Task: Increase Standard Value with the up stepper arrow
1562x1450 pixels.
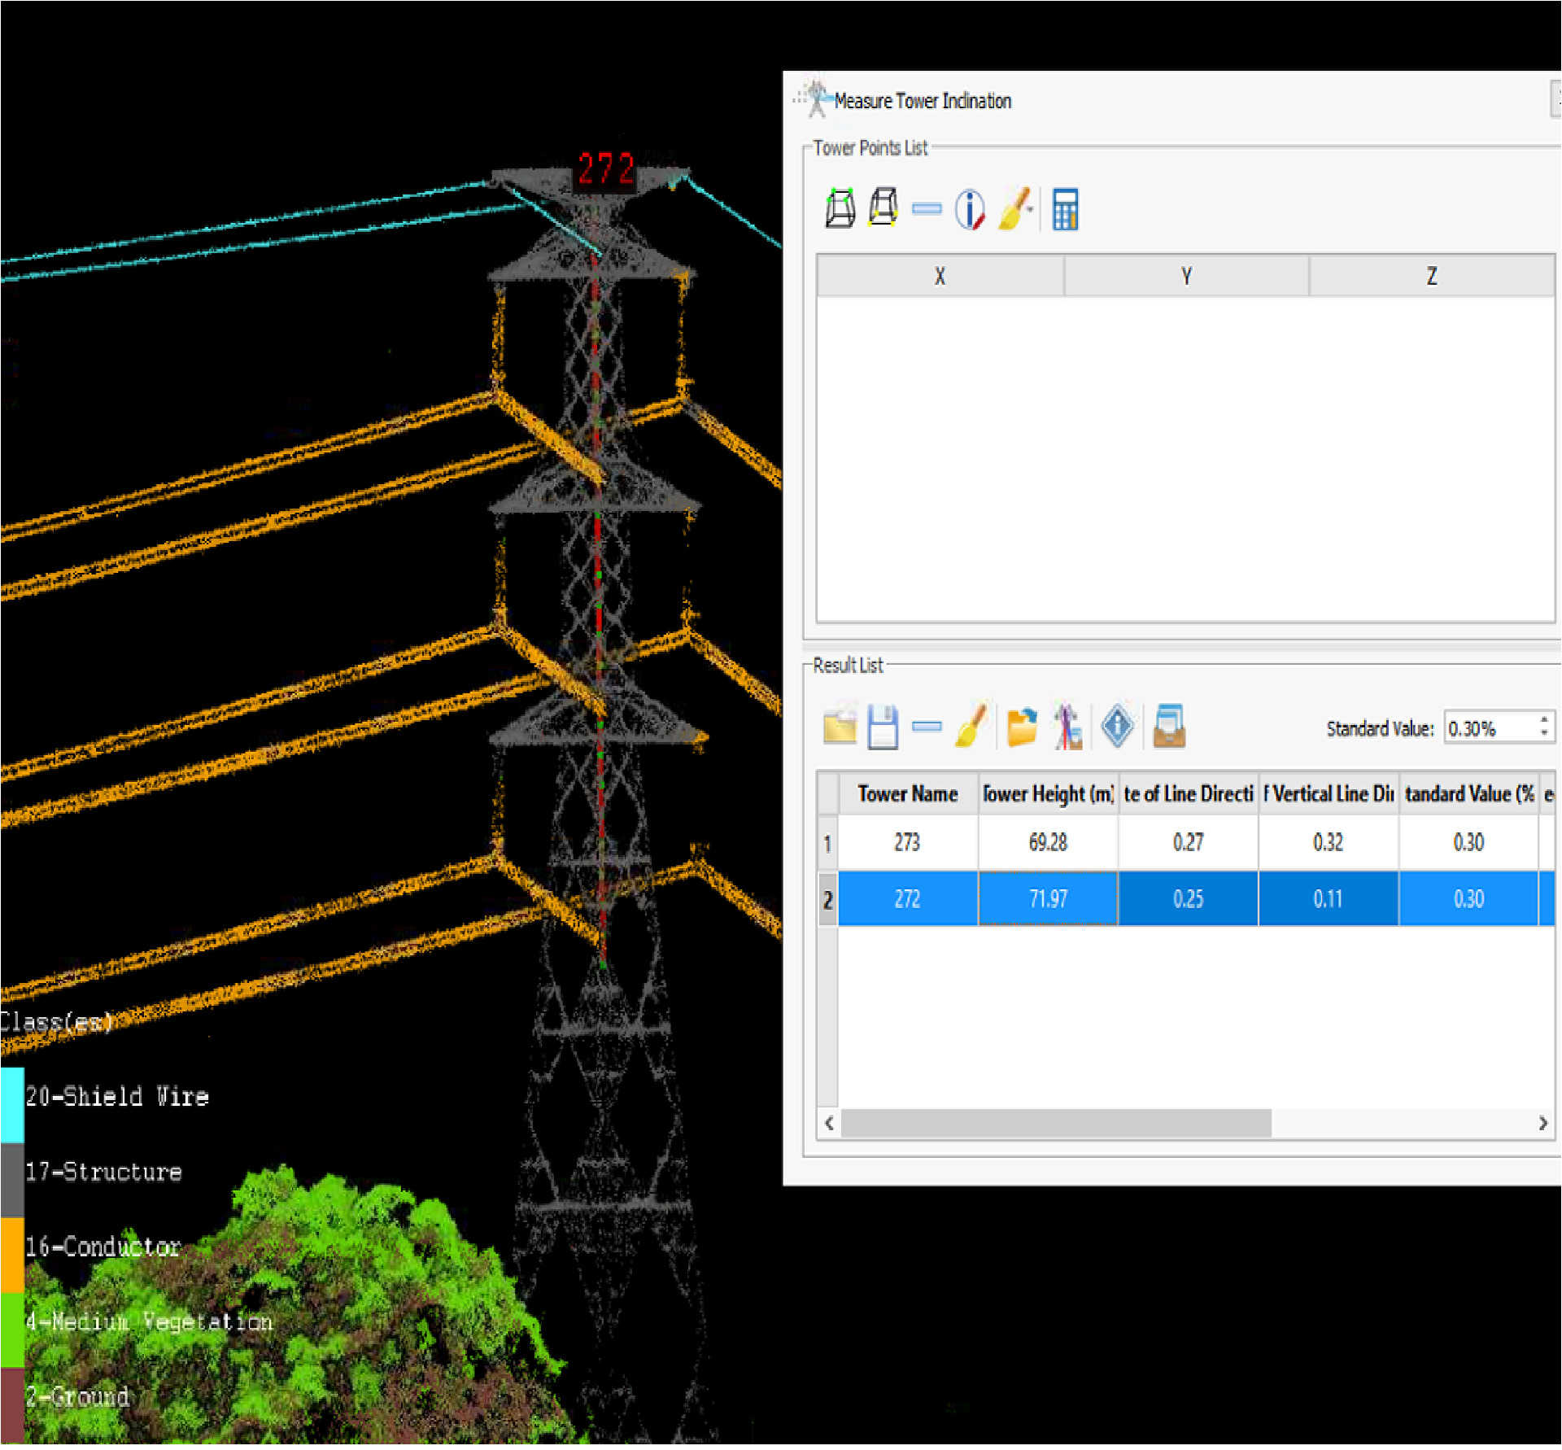Action: click(x=1545, y=720)
